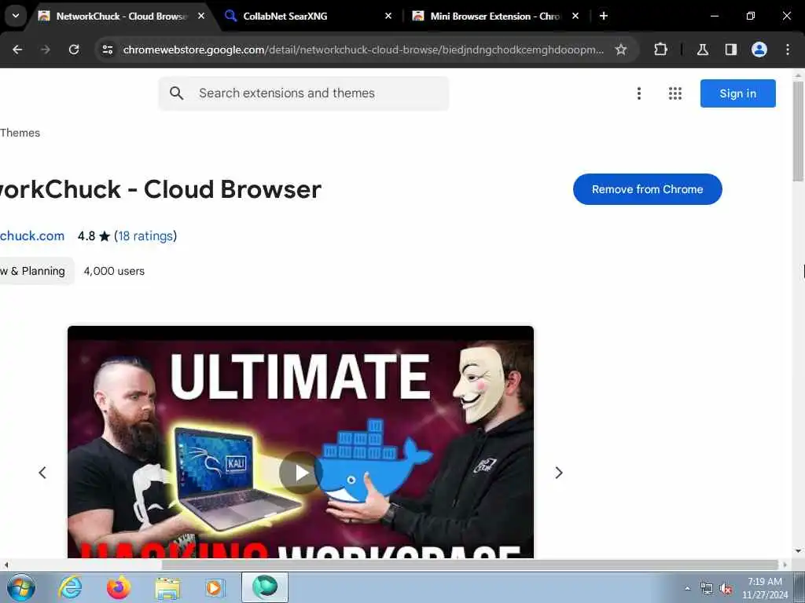This screenshot has height=603, width=805.
Task: View site information icon in address bar
Action: click(107, 49)
